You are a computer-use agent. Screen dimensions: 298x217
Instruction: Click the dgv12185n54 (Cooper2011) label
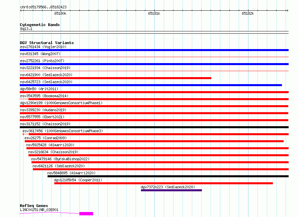point(78,180)
